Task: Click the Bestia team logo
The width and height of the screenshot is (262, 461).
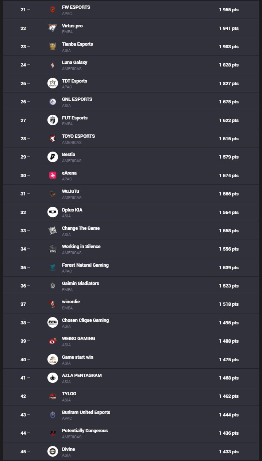Action: click(53, 157)
